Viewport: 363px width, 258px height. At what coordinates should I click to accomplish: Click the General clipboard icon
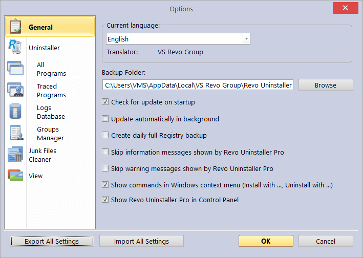pos(15,27)
